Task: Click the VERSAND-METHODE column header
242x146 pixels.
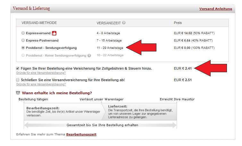Action: tap(39, 23)
